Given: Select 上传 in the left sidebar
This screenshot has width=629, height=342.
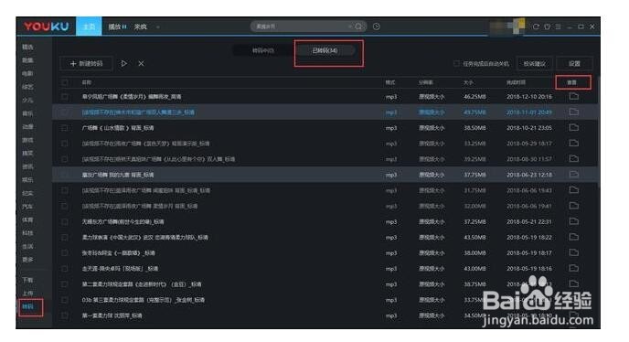Looking at the screenshot, I should click(x=27, y=293).
